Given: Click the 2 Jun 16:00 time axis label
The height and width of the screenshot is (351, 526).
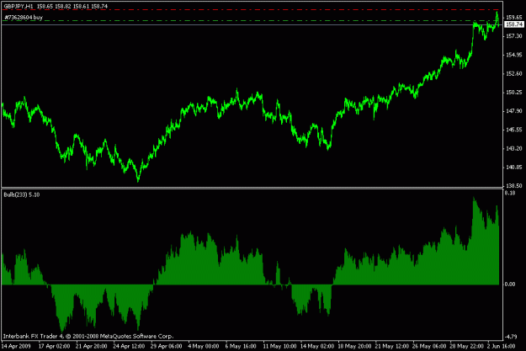Looking at the screenshot, I should 502,346.
